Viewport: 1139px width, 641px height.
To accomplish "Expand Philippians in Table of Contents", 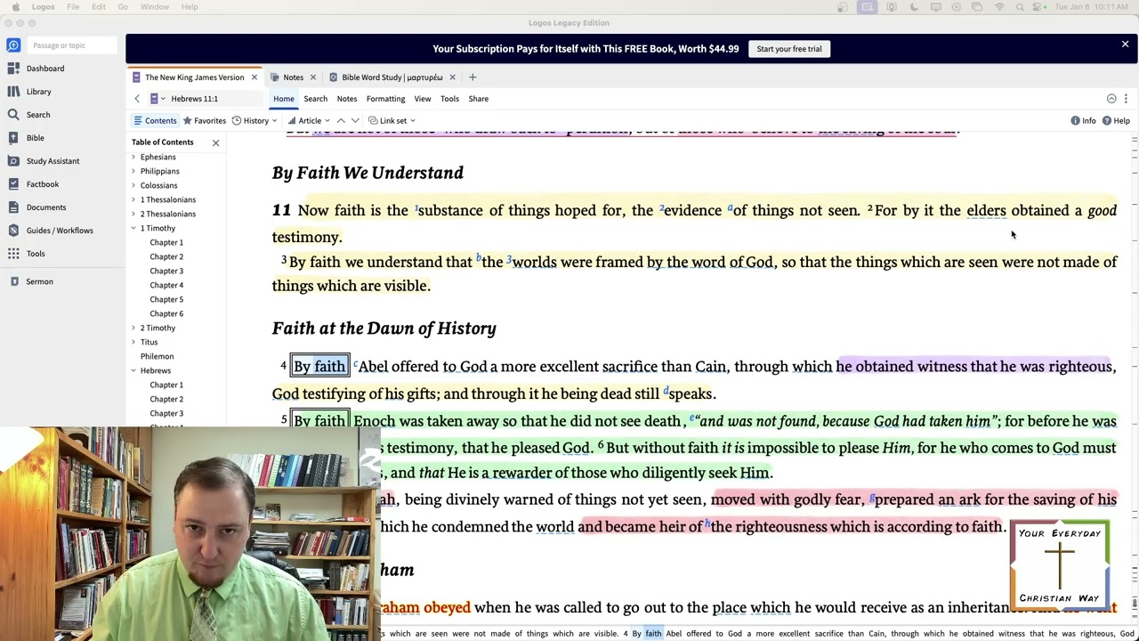I will click(133, 171).
